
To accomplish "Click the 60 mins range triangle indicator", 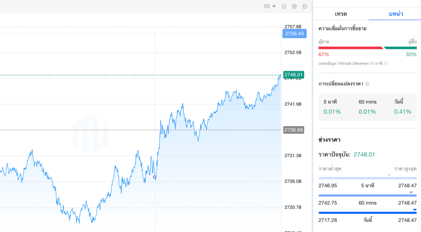I will pyautogui.click(x=411, y=192).
